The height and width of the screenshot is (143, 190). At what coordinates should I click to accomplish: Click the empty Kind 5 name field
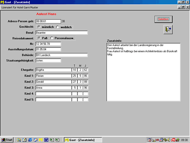coord(54,100)
